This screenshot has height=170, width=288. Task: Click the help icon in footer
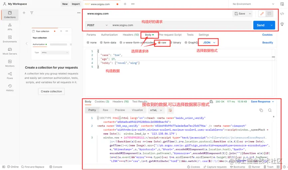pyautogui.click(x=284, y=167)
